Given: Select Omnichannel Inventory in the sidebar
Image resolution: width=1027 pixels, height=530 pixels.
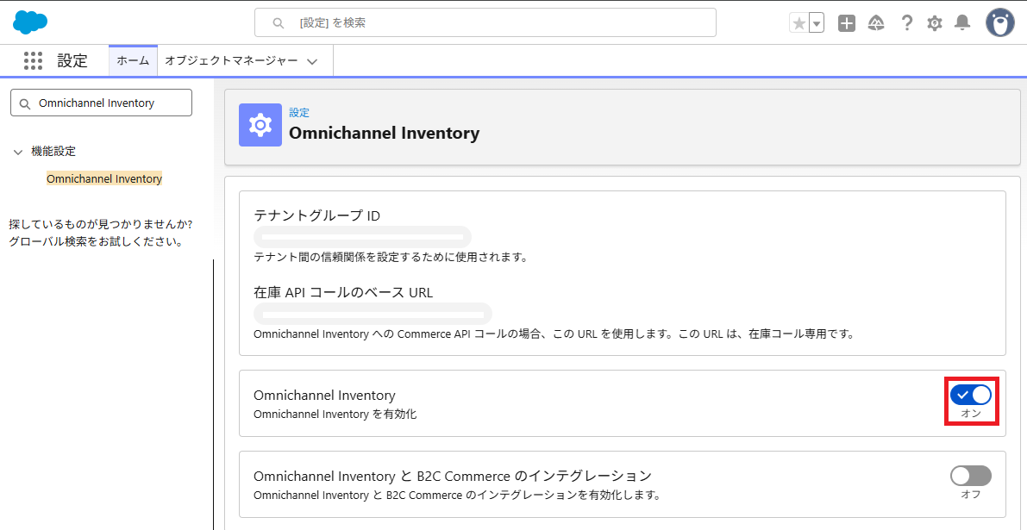Looking at the screenshot, I should pos(104,179).
